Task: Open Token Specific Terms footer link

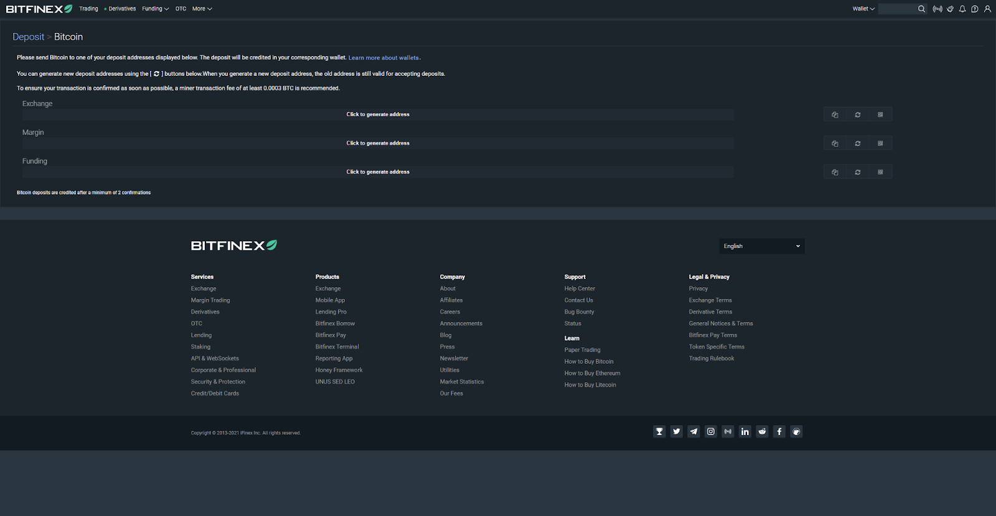Action: [x=716, y=347]
